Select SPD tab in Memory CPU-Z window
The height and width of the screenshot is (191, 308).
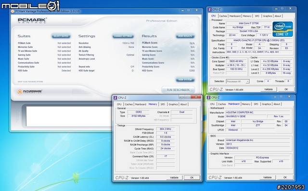pos(163,104)
